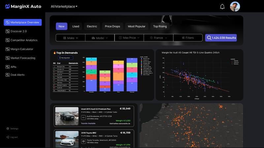Expand the Max Price dropdown chevron
This screenshot has width=264, height=148.
pyautogui.click(x=138, y=38)
